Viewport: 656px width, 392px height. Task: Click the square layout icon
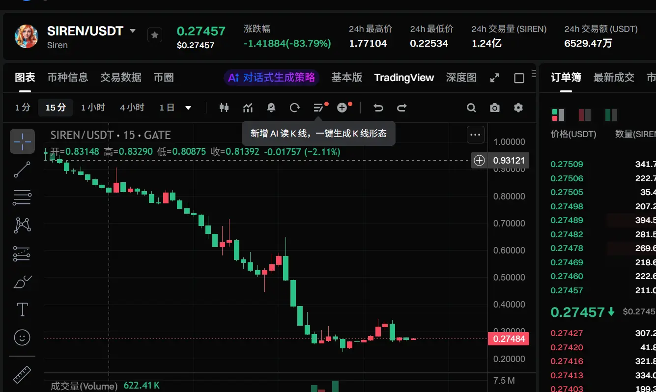click(x=519, y=78)
